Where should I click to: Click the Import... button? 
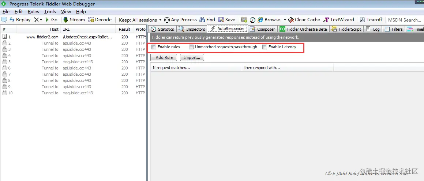(x=192, y=57)
